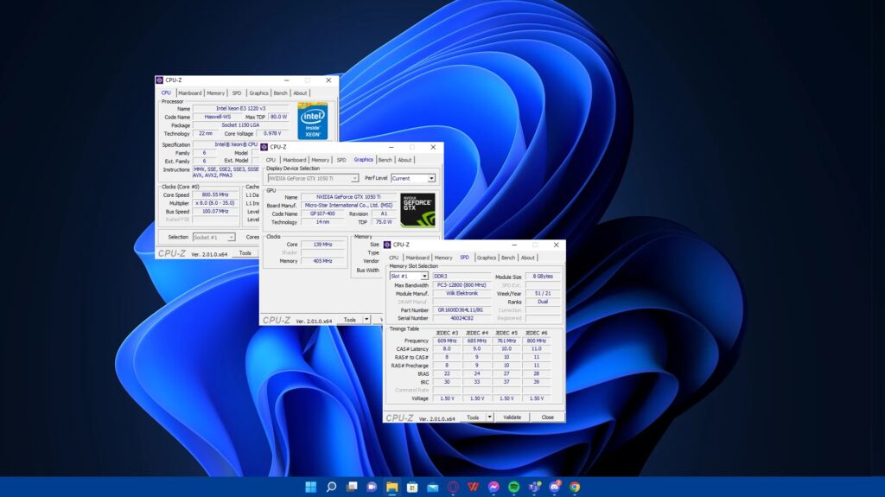Switch to Mainboard tab in SPD window
The image size is (885, 497).
coord(417,258)
